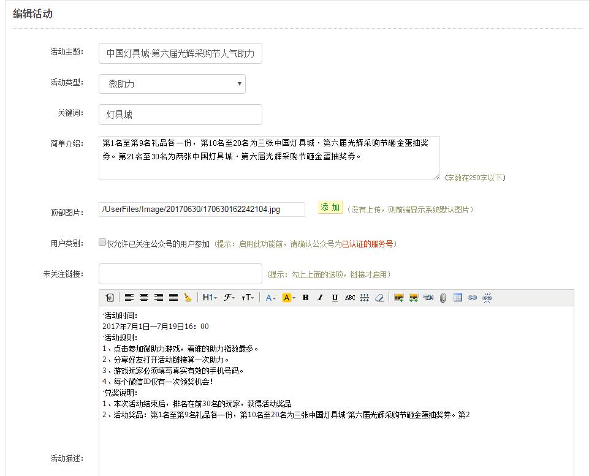Viewport: 589px width, 476px height.
Task: Click the eraser icon to remove formatting
Action: 379,298
